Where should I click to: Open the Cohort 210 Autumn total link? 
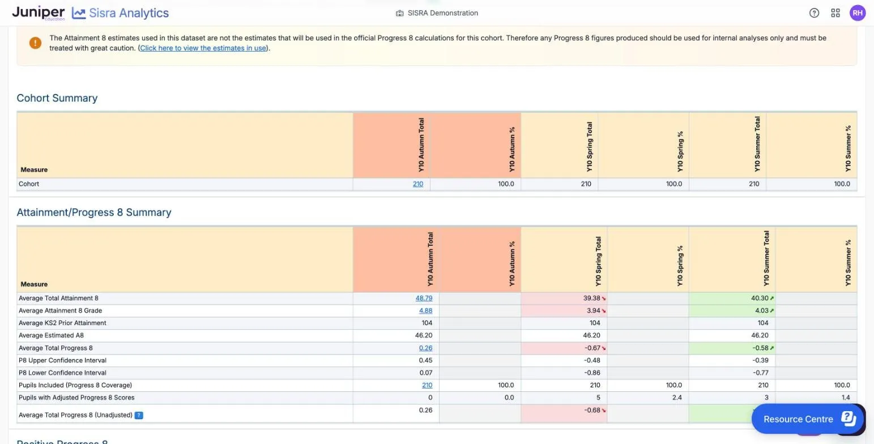tap(418, 184)
